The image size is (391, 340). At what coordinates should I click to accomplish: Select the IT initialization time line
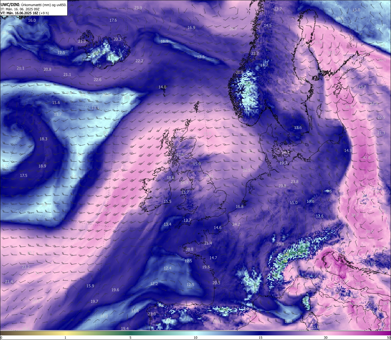pyautogui.click(x=21, y=9)
